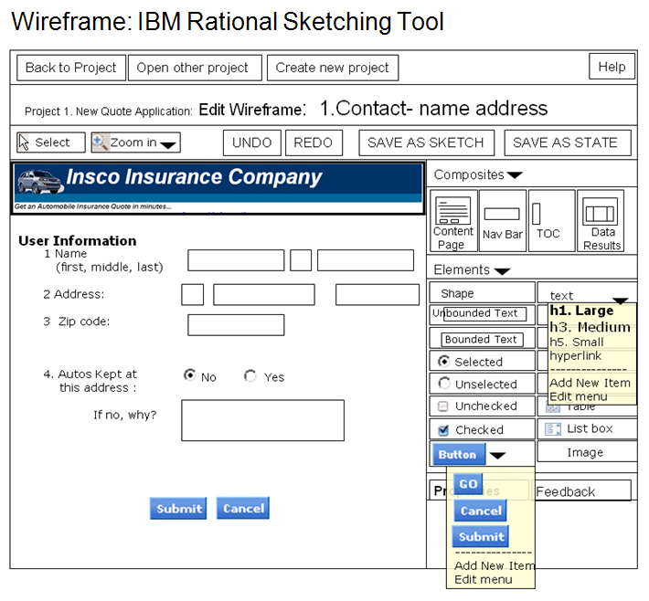Choose the TOC composite icon
649x601 pixels.
(x=550, y=220)
